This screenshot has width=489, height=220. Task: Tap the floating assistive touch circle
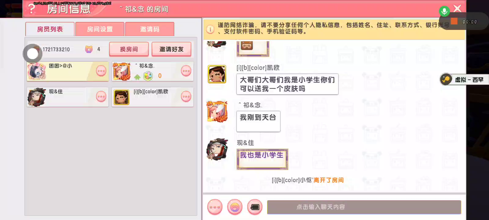click(x=32, y=54)
